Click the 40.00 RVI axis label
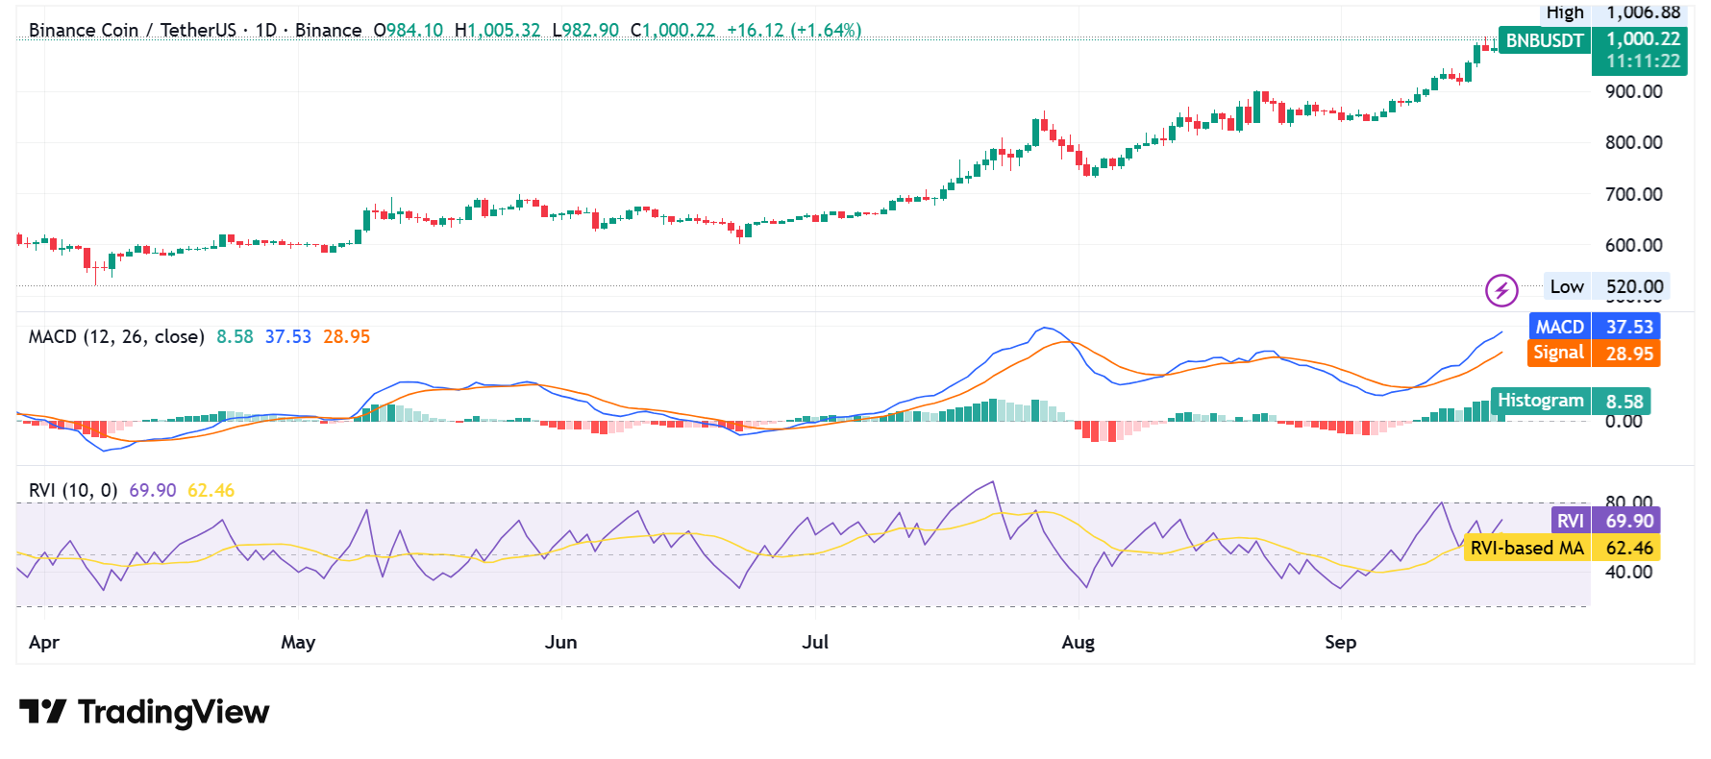 [1629, 572]
